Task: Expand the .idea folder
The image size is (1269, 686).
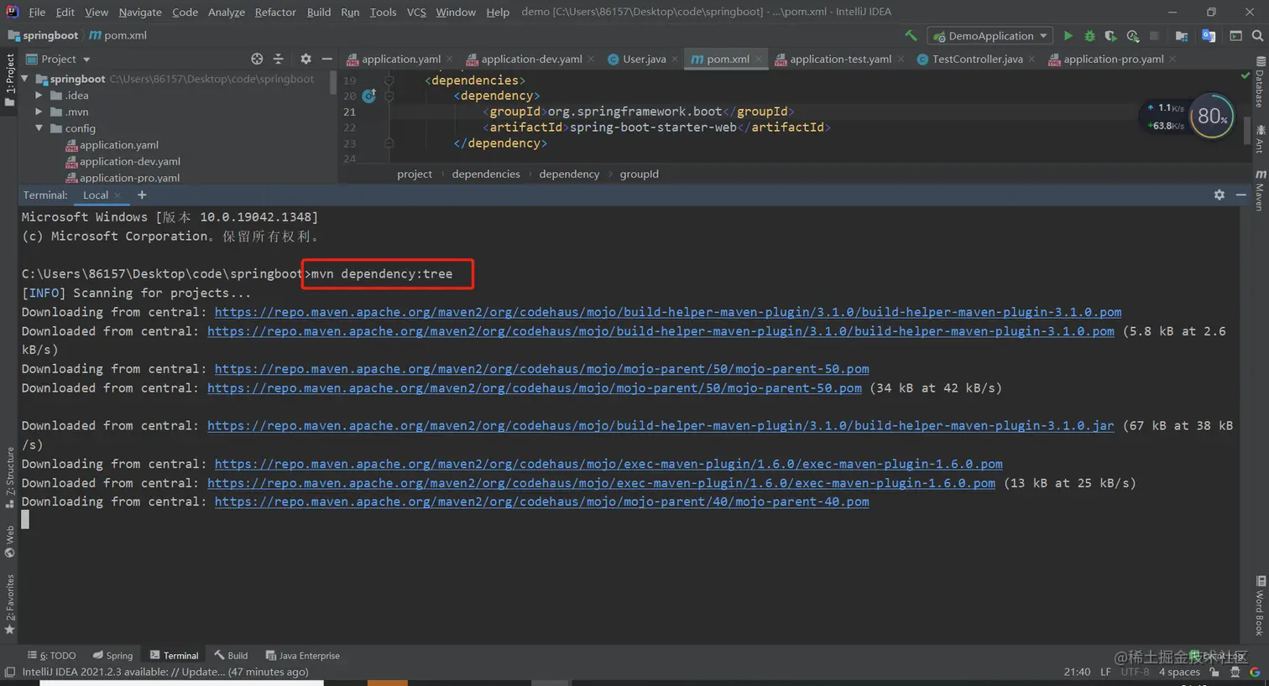Action: click(39, 96)
